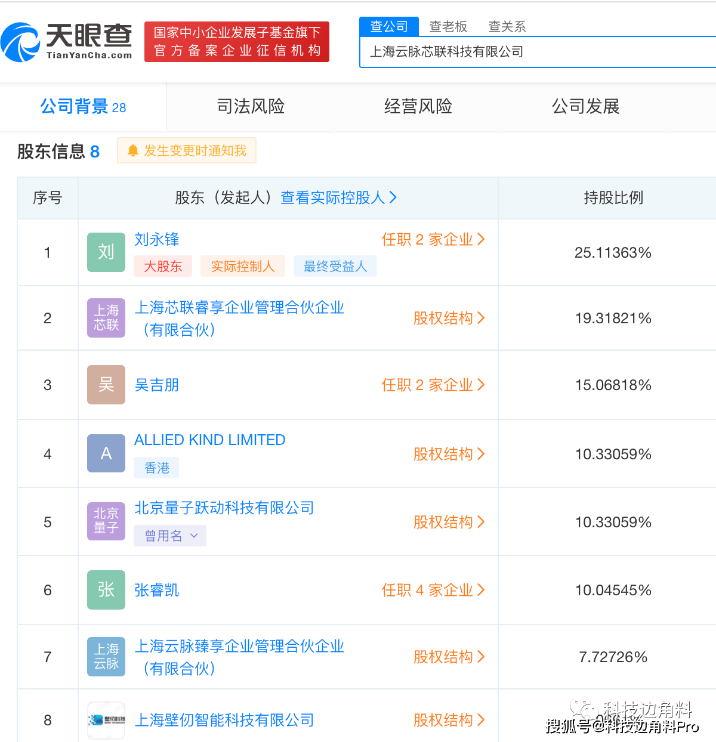The image size is (716, 742).
Task: Open 股权结构 for ALLIED KIND LIMITED
Action: click(x=449, y=454)
